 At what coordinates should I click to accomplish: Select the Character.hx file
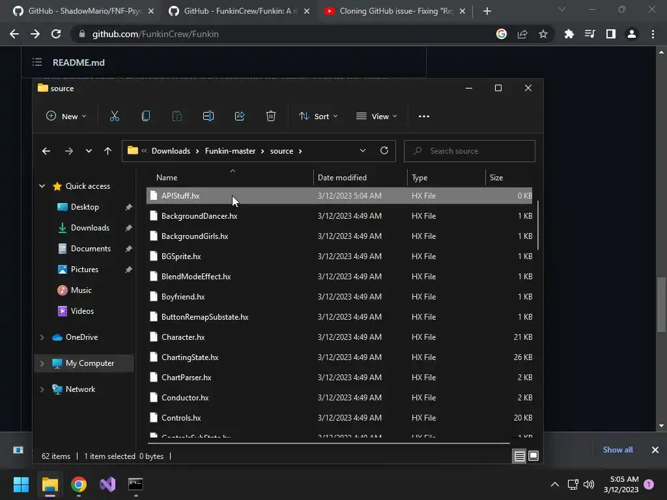(x=339, y=337)
